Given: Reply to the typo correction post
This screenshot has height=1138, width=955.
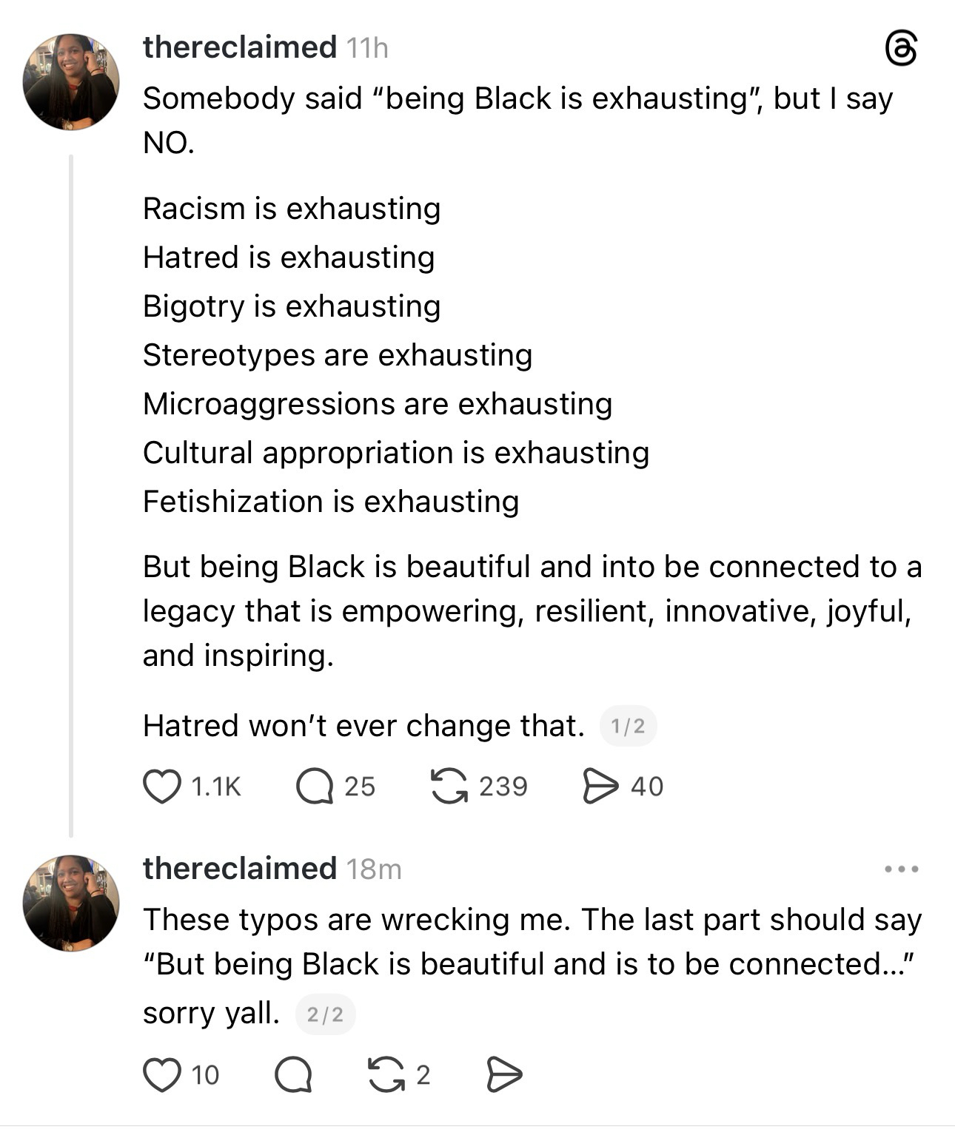Looking at the screenshot, I should (x=293, y=1075).
